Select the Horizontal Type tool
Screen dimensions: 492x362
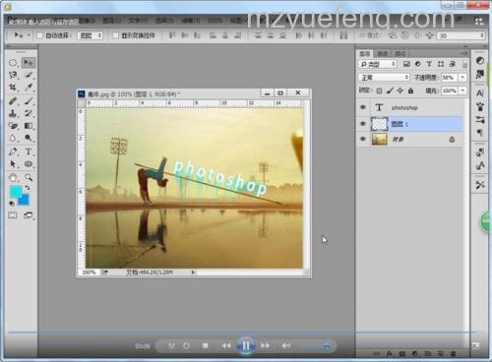click(x=29, y=151)
